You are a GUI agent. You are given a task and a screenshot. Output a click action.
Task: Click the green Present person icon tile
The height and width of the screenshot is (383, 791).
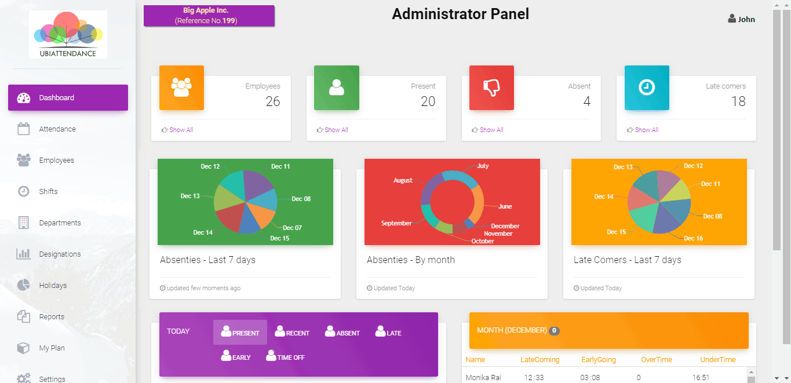tap(337, 87)
